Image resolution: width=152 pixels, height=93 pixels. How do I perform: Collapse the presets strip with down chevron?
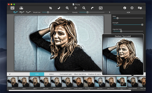10,74
